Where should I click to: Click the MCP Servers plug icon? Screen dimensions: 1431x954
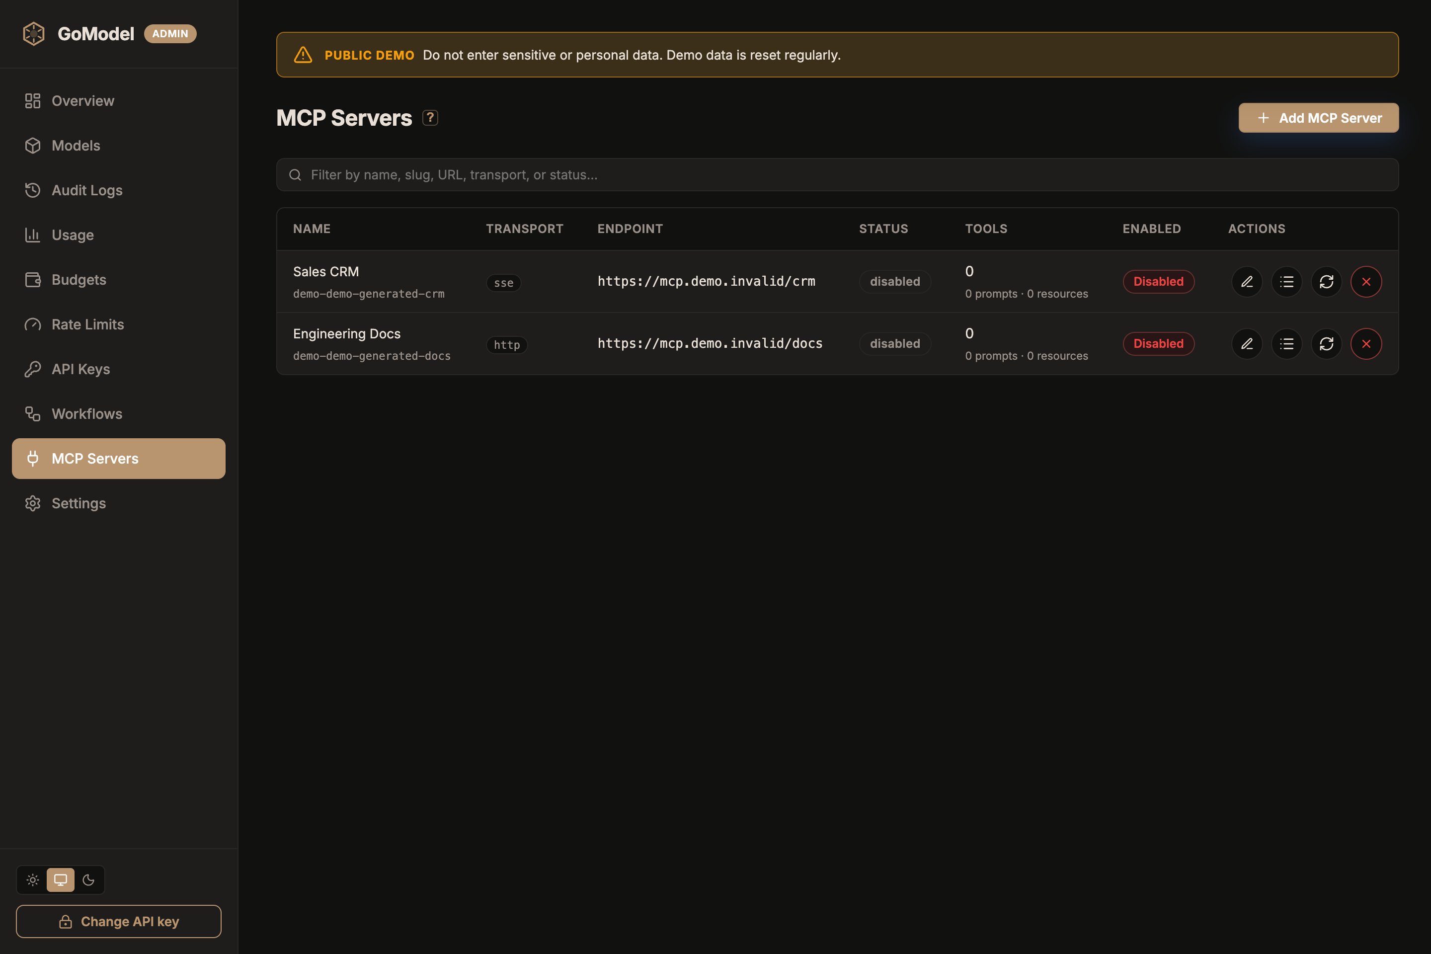click(x=33, y=459)
